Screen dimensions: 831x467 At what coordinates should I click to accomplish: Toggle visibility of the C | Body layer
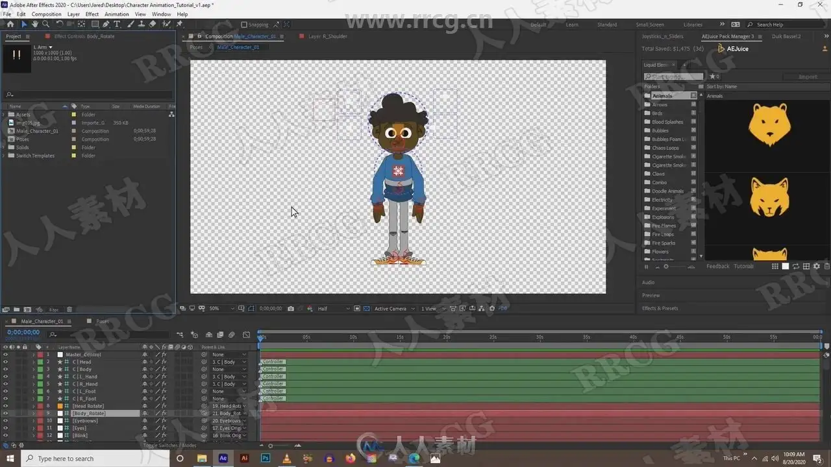click(5, 370)
